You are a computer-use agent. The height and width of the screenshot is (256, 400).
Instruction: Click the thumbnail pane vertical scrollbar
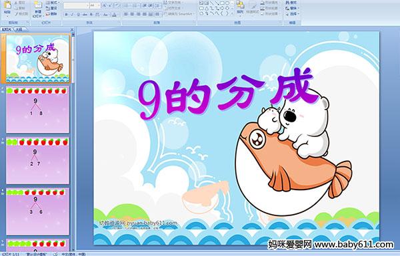point(73,142)
